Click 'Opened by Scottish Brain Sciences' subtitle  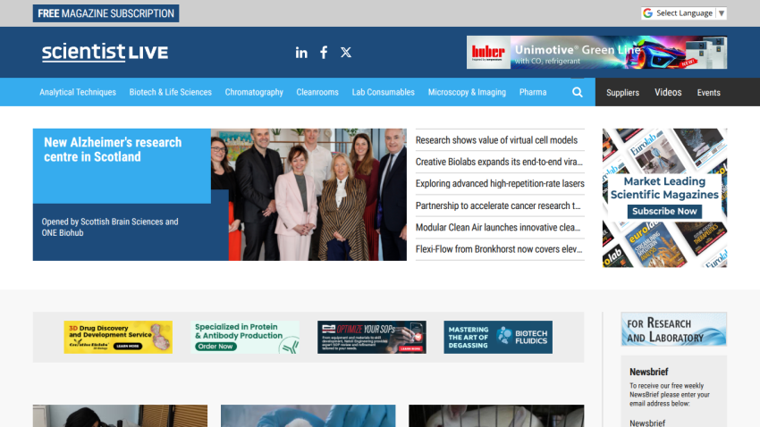click(x=110, y=227)
